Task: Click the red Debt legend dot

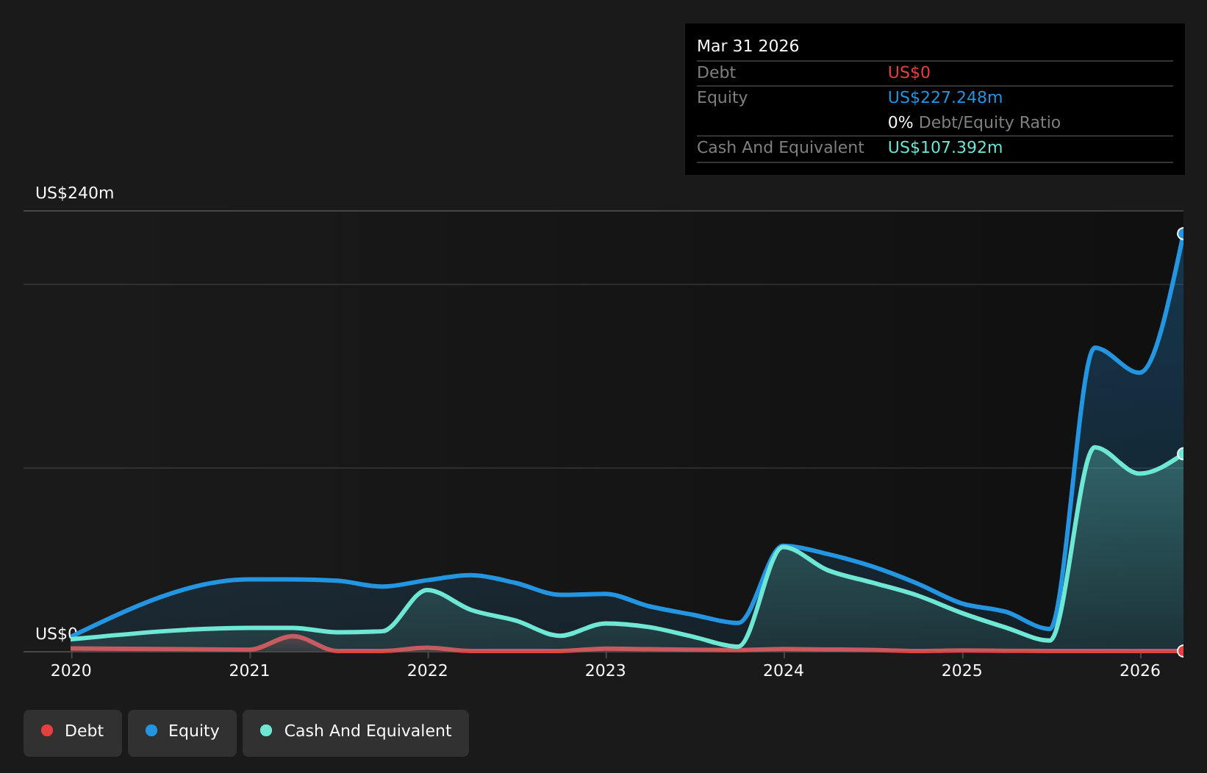Action: pos(47,730)
